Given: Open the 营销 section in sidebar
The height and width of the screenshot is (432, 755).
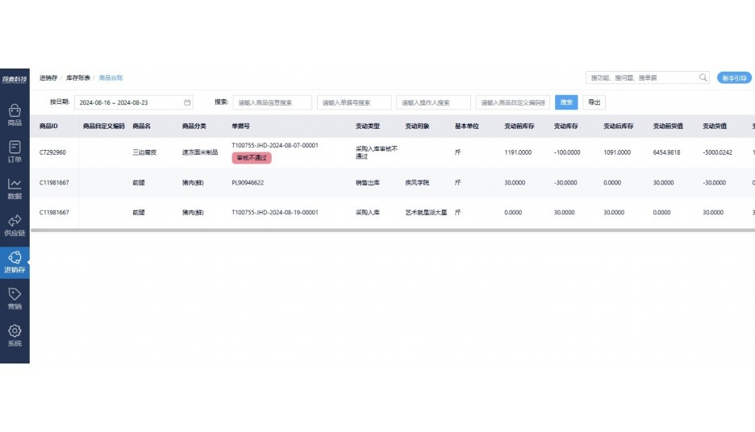Looking at the screenshot, I should (x=15, y=299).
